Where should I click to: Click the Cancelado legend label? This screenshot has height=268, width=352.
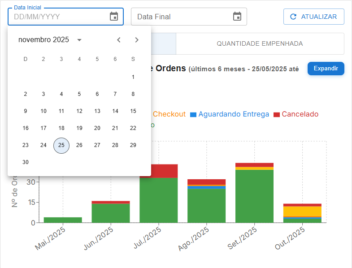300,114
